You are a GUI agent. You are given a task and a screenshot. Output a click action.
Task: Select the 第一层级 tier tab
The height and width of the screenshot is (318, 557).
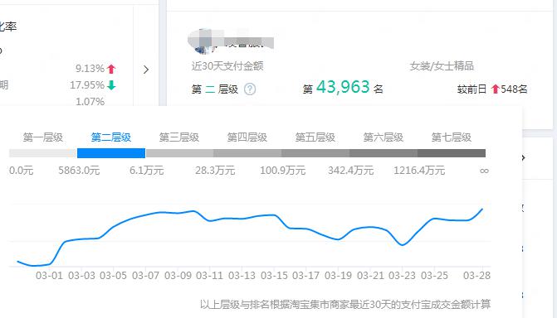point(42,137)
